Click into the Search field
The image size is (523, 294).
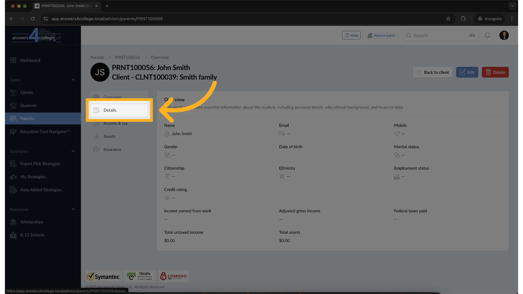point(436,35)
